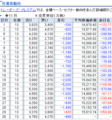
Task: Select the ◆11月 month label
Action: coord(11,16)
